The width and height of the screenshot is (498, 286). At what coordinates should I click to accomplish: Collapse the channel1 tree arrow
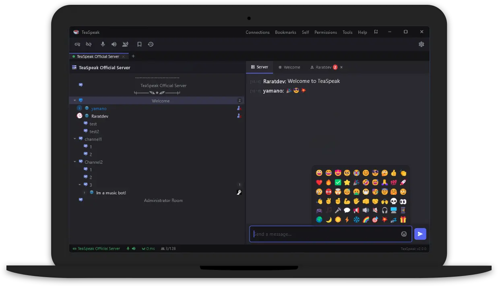click(x=74, y=139)
